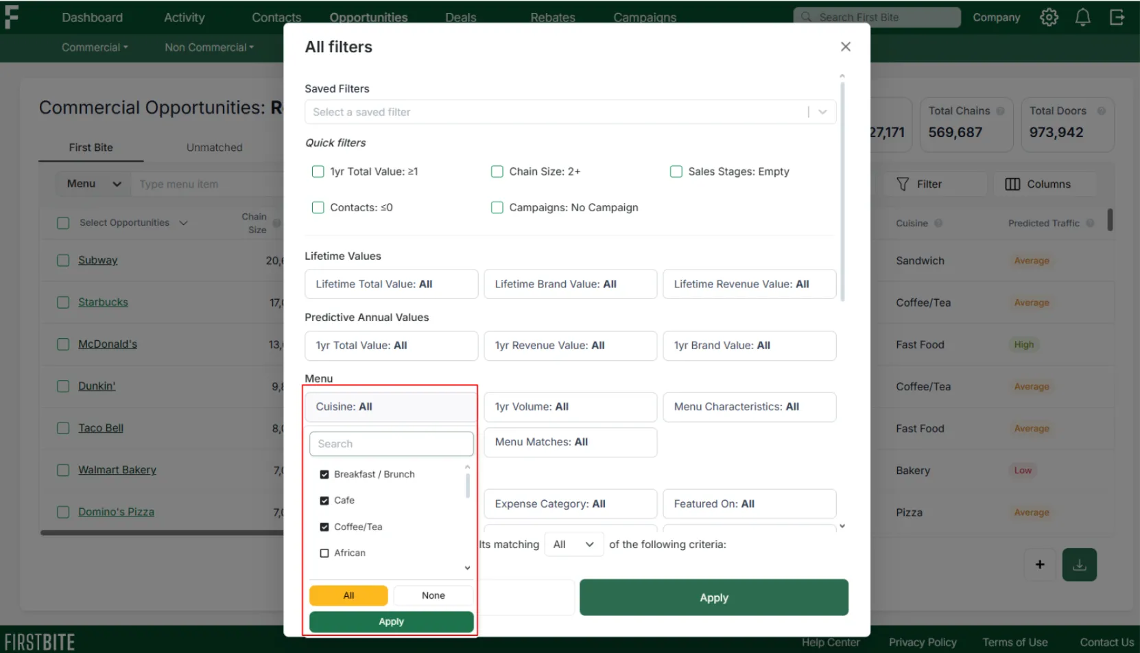Open Expense Category filter
Image resolution: width=1140 pixels, height=653 pixels.
coord(570,504)
